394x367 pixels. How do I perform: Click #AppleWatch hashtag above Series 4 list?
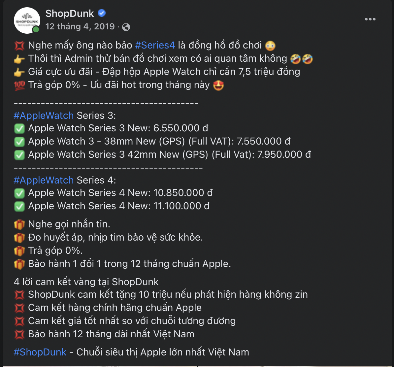(x=44, y=180)
